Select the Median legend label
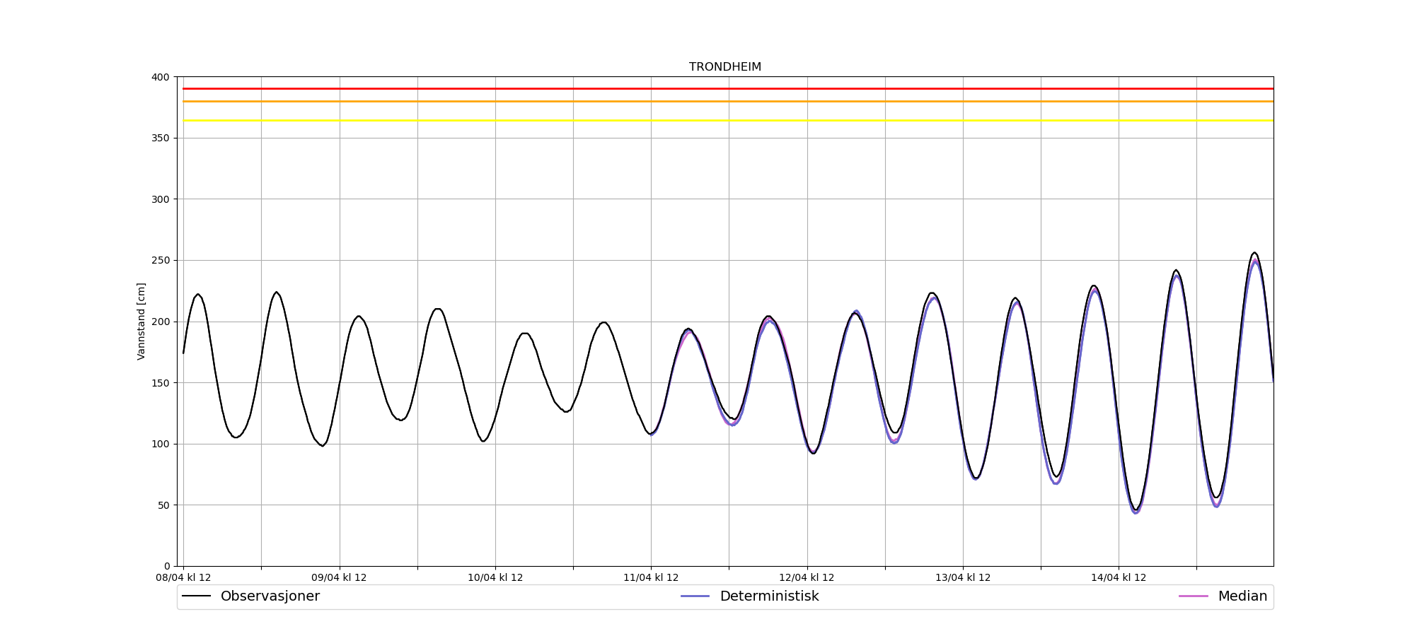 coord(1242,596)
